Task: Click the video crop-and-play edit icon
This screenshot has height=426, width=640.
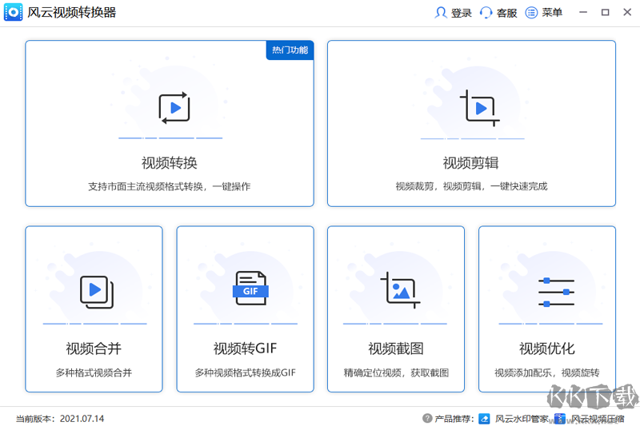Action: point(479,108)
